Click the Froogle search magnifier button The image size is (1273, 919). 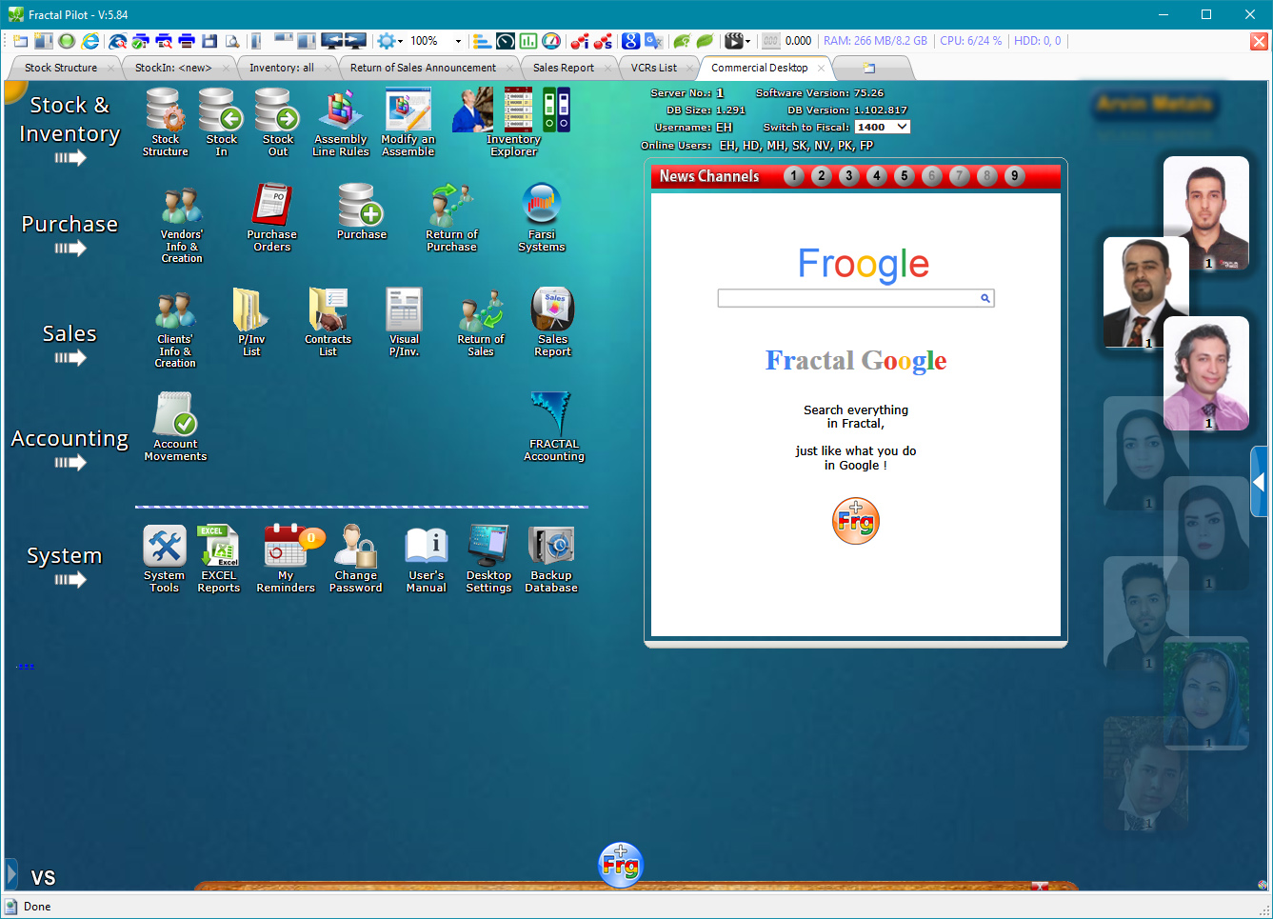click(x=985, y=298)
